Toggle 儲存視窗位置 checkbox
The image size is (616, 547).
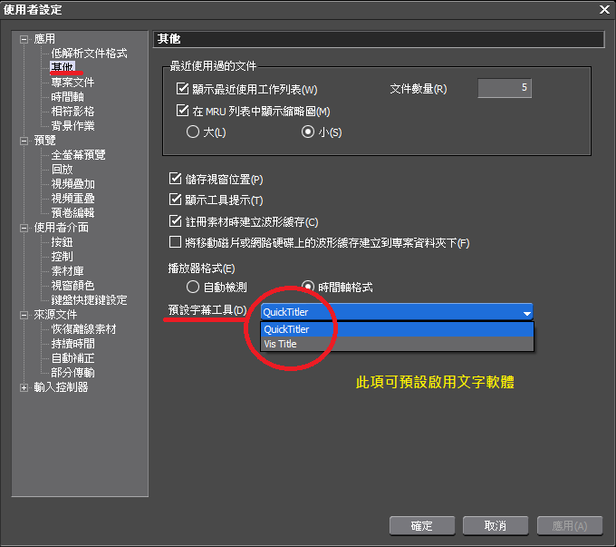pyautogui.click(x=176, y=179)
